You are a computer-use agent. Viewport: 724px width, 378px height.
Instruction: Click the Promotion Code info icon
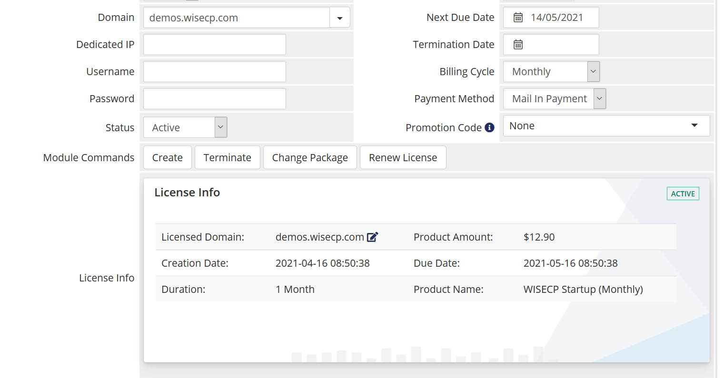pyautogui.click(x=489, y=127)
